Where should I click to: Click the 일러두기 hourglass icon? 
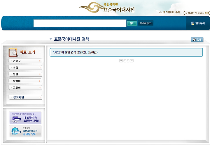click(x=192, y=23)
